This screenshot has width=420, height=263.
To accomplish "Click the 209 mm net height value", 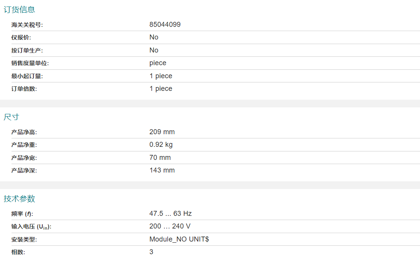I will tap(162, 132).
